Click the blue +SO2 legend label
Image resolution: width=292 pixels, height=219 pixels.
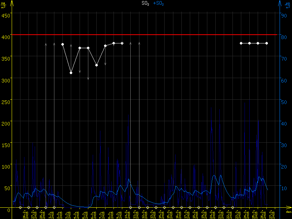(x=158, y=3)
